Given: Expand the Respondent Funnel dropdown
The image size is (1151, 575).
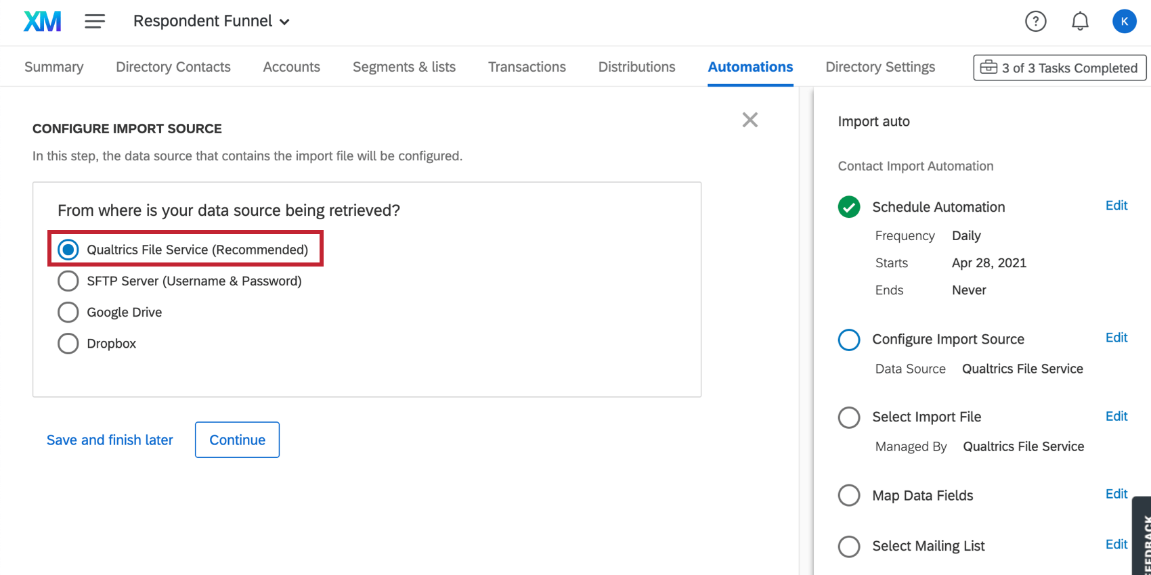Looking at the screenshot, I should [211, 22].
